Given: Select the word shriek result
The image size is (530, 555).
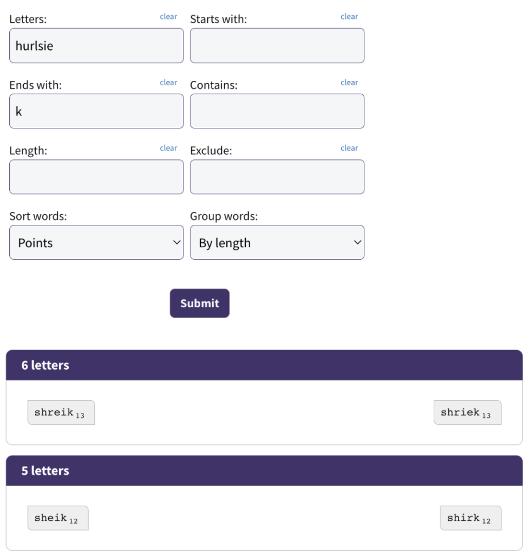Looking at the screenshot, I should [x=467, y=412].
